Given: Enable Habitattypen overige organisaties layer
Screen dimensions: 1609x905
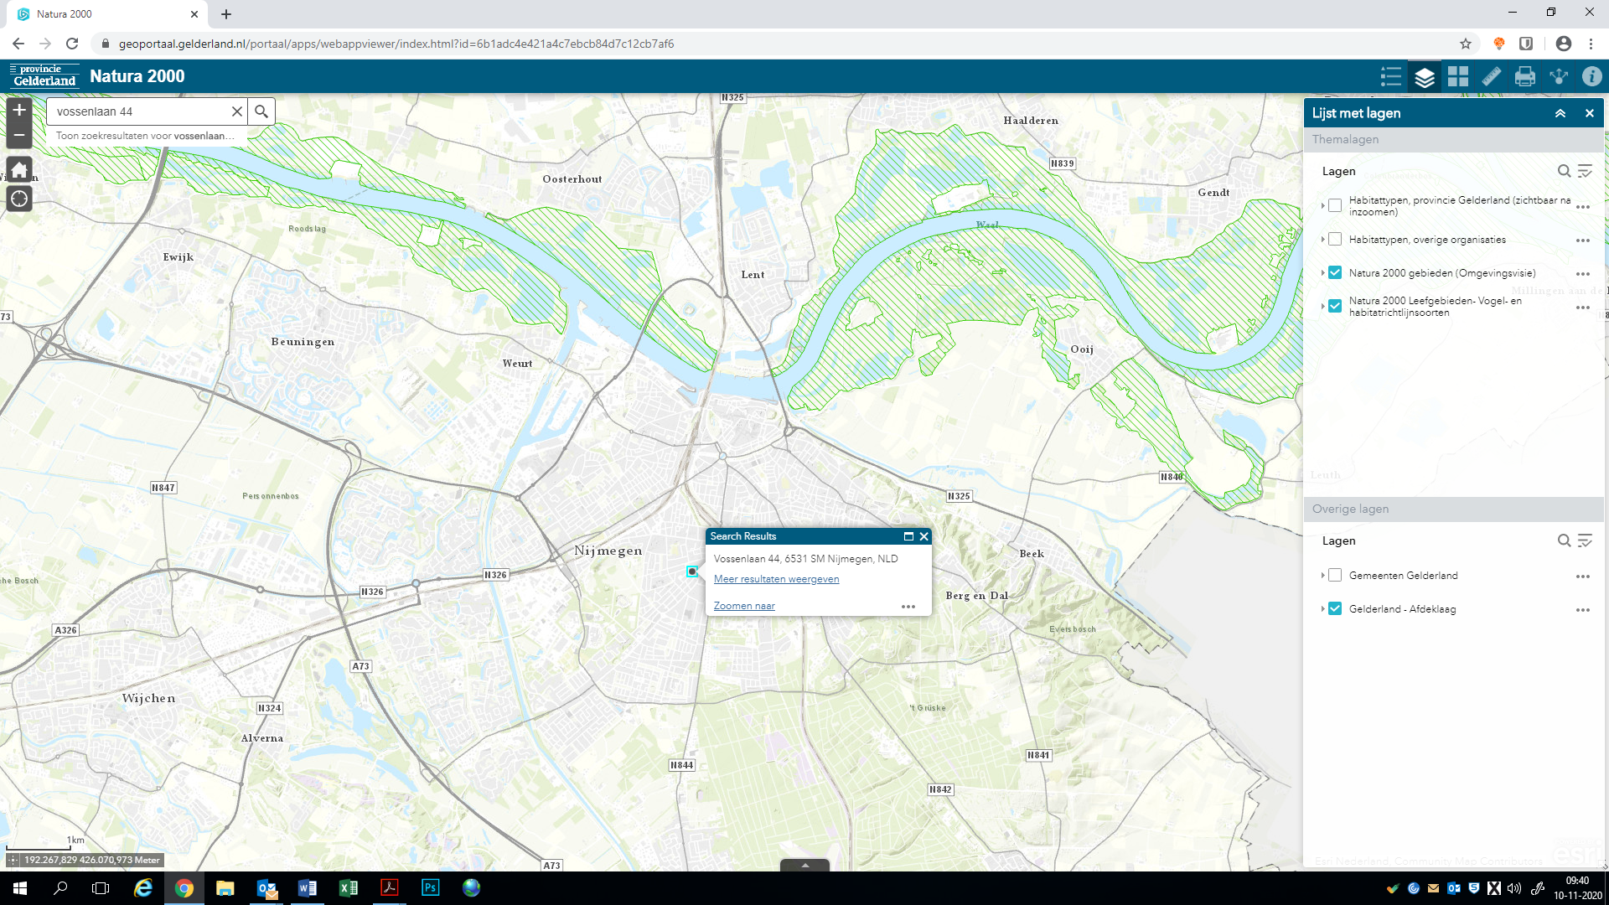Looking at the screenshot, I should 1335,239.
